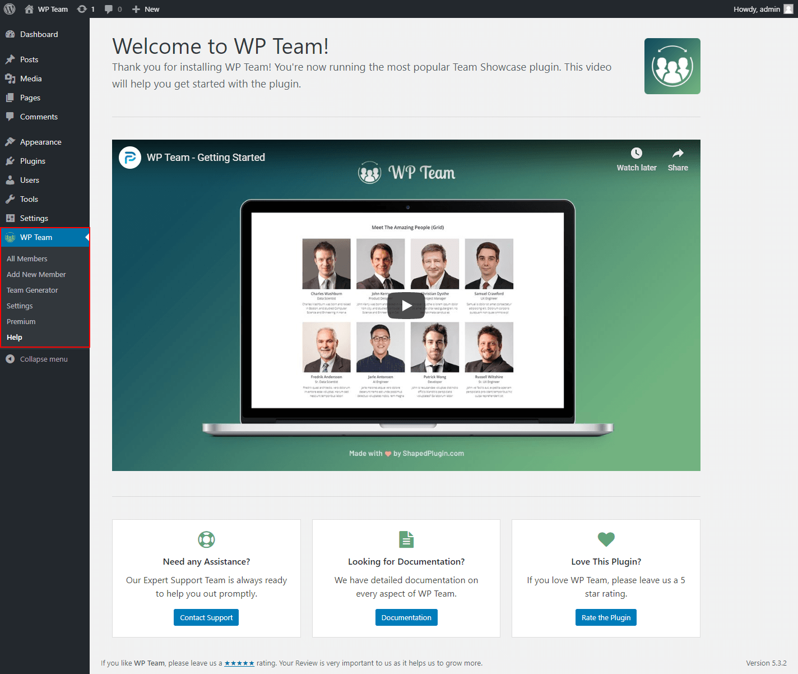Image resolution: width=798 pixels, height=674 pixels.
Task: Click the Appearance paintbrush icon
Action: pos(10,142)
